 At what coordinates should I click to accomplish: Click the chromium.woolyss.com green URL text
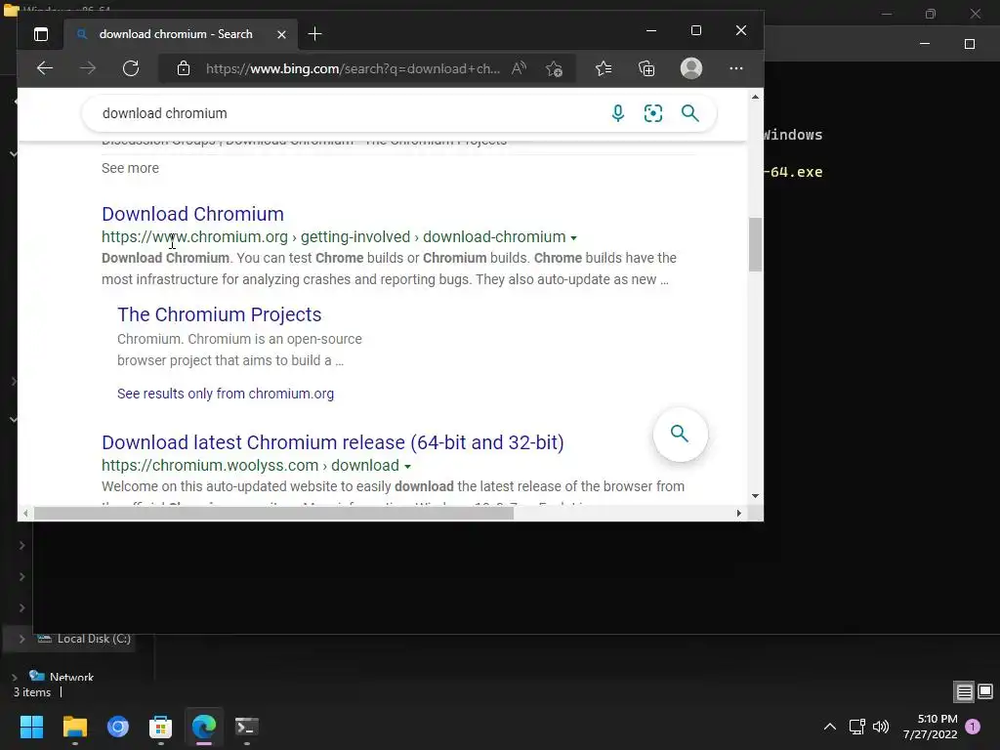pos(251,465)
